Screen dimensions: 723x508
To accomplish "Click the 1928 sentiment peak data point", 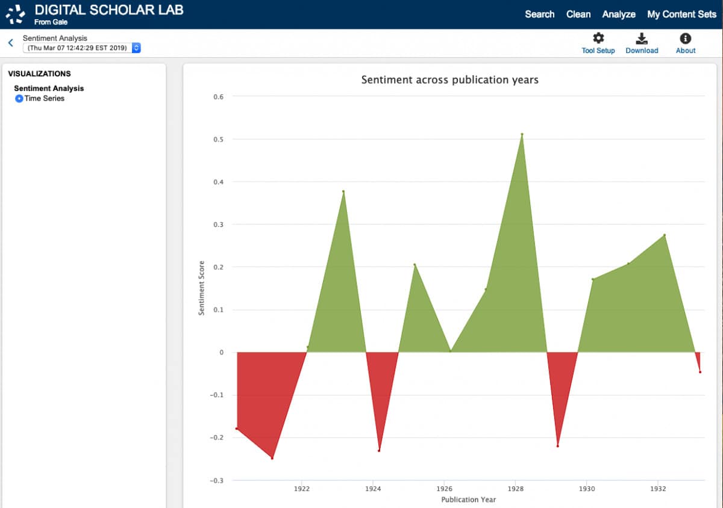I will pyautogui.click(x=522, y=135).
